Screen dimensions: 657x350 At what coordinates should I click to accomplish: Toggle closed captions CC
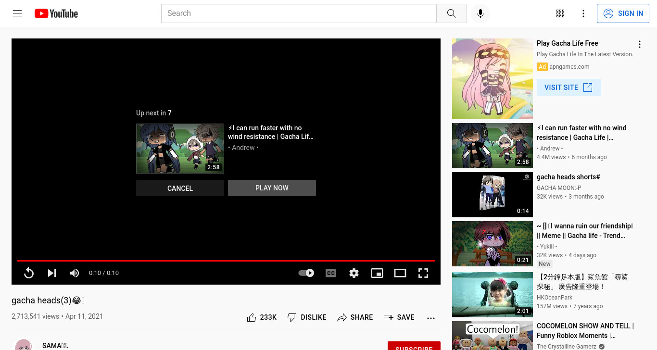(x=331, y=273)
